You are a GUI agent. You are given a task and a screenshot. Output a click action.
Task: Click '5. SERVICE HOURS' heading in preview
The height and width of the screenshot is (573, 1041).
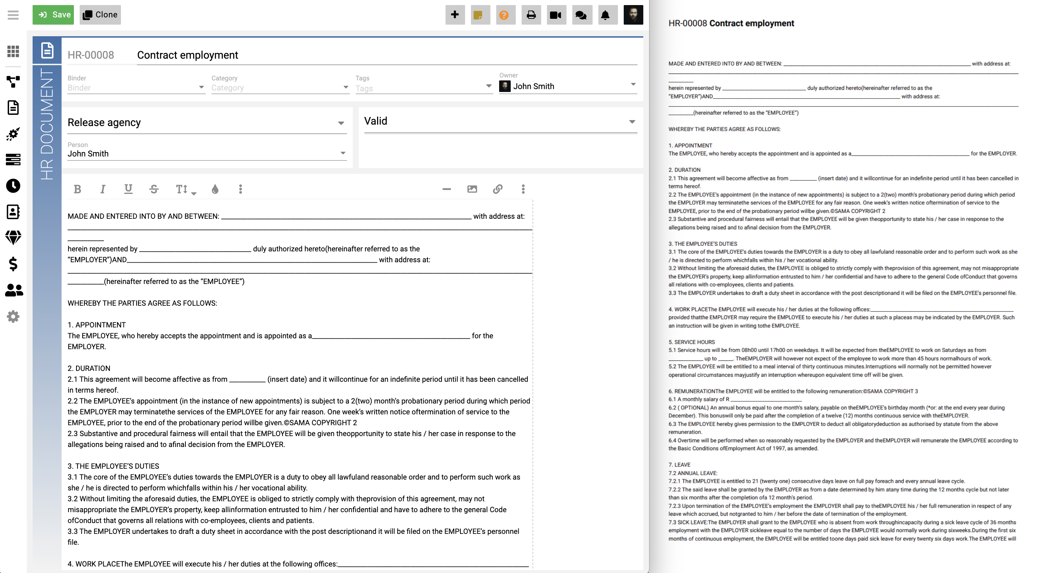691,342
